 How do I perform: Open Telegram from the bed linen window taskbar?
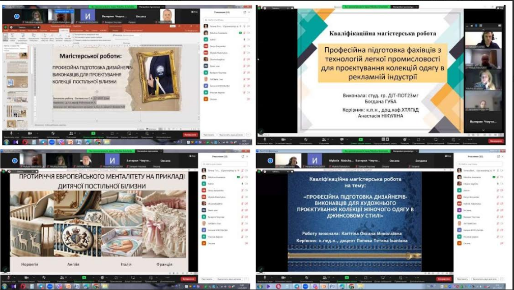(x=43, y=142)
